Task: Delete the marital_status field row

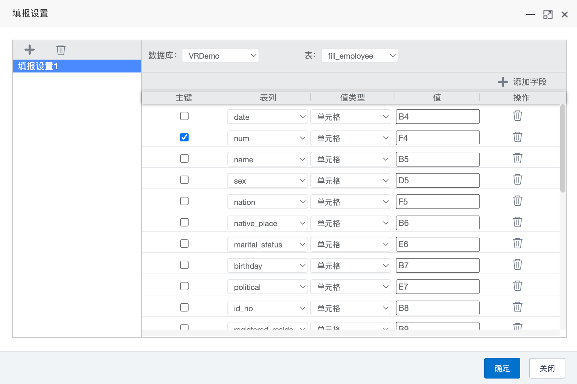Action: click(518, 243)
